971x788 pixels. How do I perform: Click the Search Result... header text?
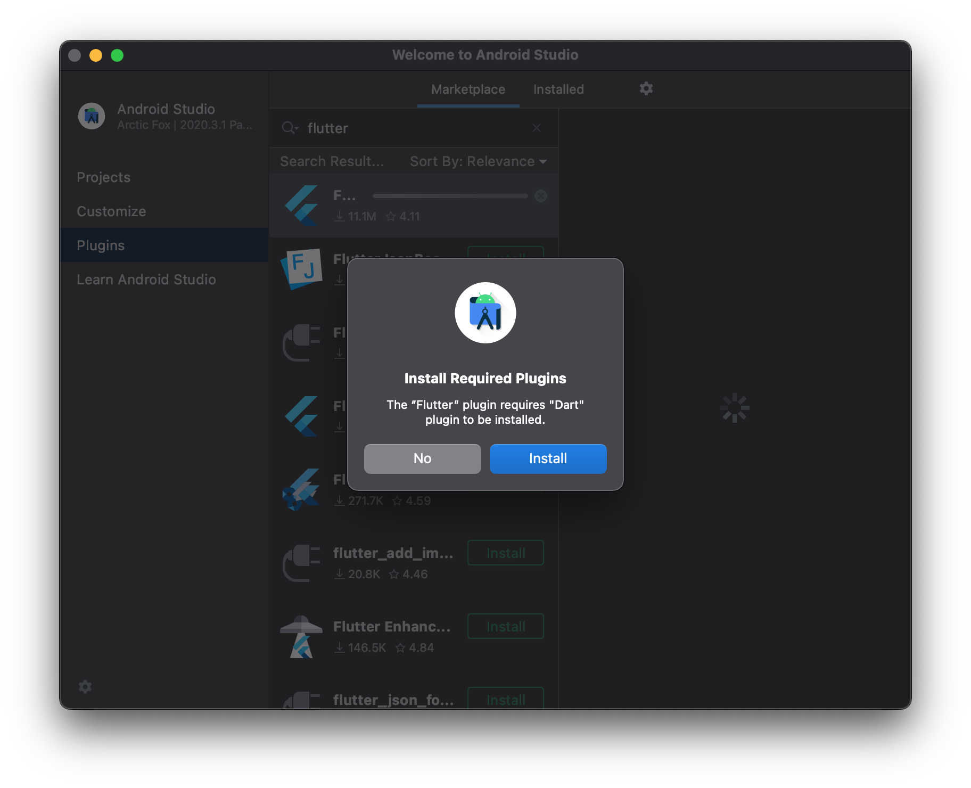tap(332, 161)
